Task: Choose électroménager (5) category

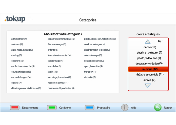Action: 57,44
